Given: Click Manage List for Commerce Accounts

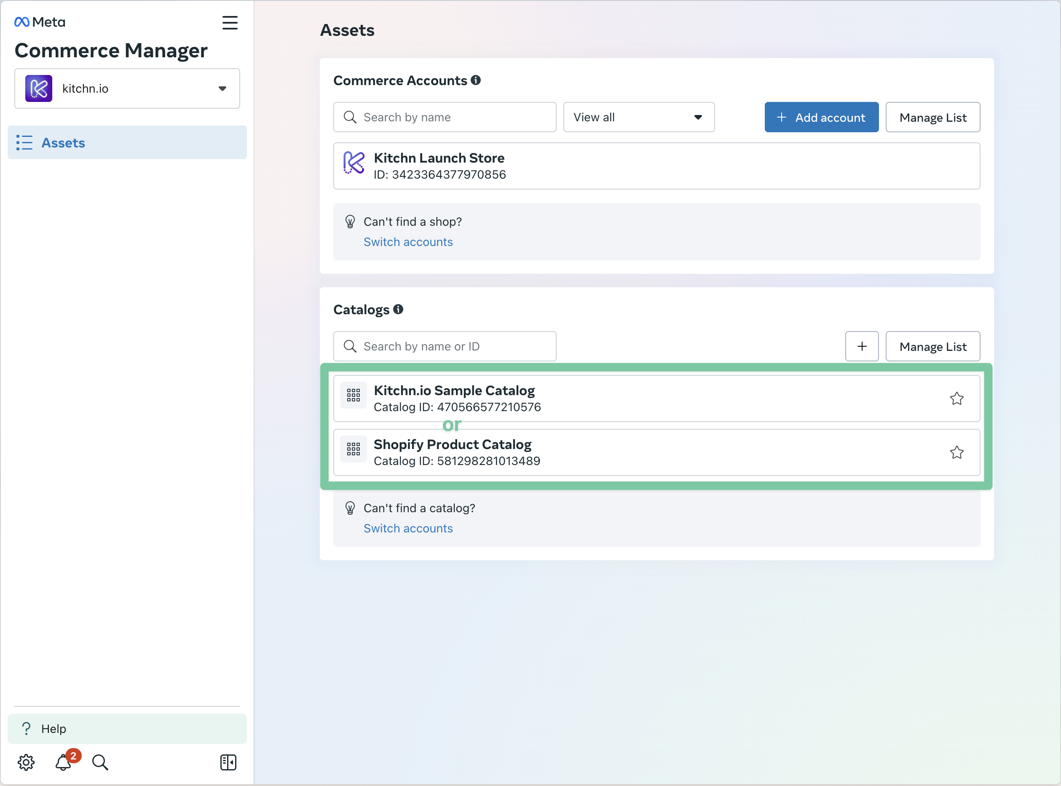Looking at the screenshot, I should pyautogui.click(x=932, y=117).
